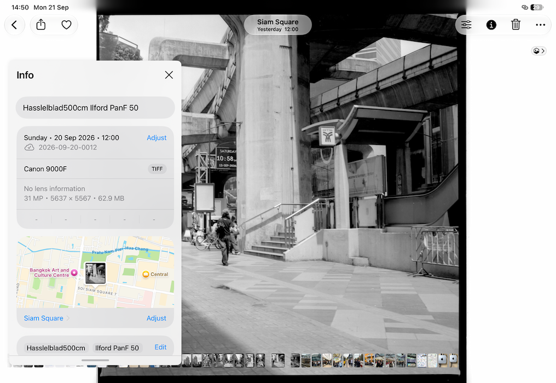Click the Canon 9000F device text
The image size is (556, 383).
(x=45, y=169)
